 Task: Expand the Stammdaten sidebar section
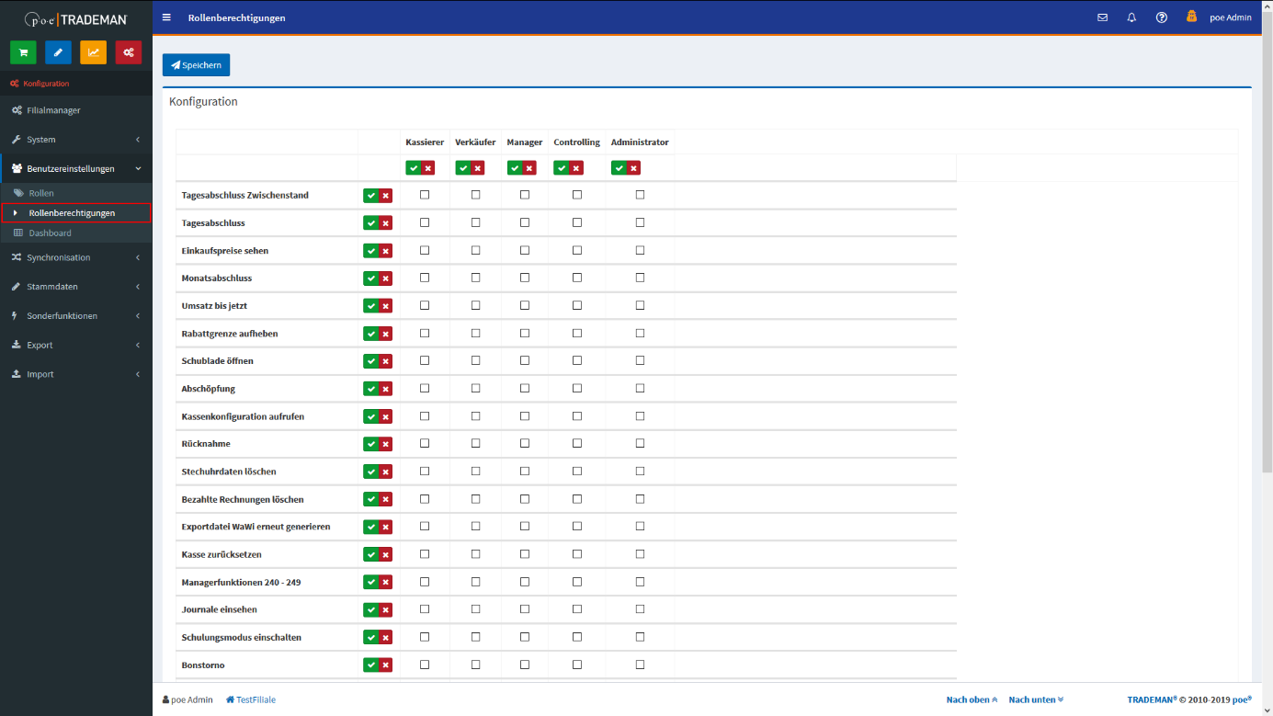(x=75, y=287)
